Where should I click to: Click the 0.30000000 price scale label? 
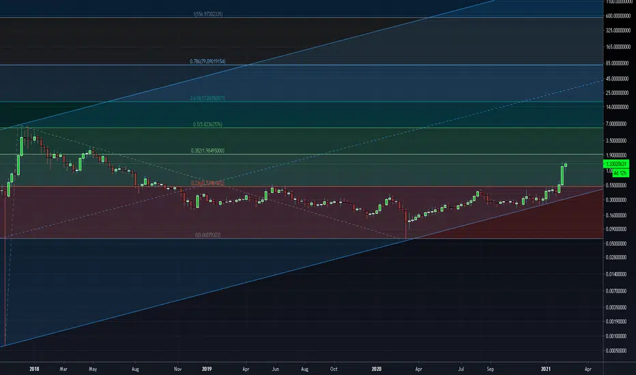pos(617,200)
